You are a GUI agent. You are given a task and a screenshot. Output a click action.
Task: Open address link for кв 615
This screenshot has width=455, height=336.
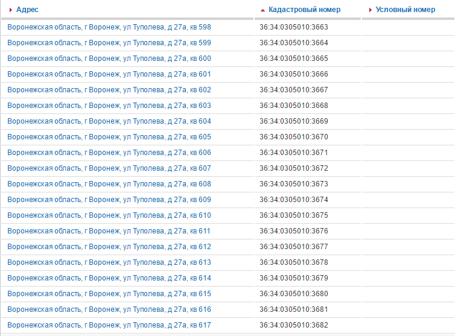coord(109,294)
